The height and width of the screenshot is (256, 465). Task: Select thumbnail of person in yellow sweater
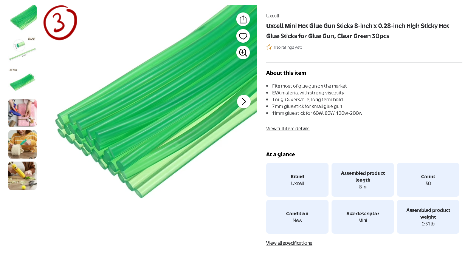point(23,144)
